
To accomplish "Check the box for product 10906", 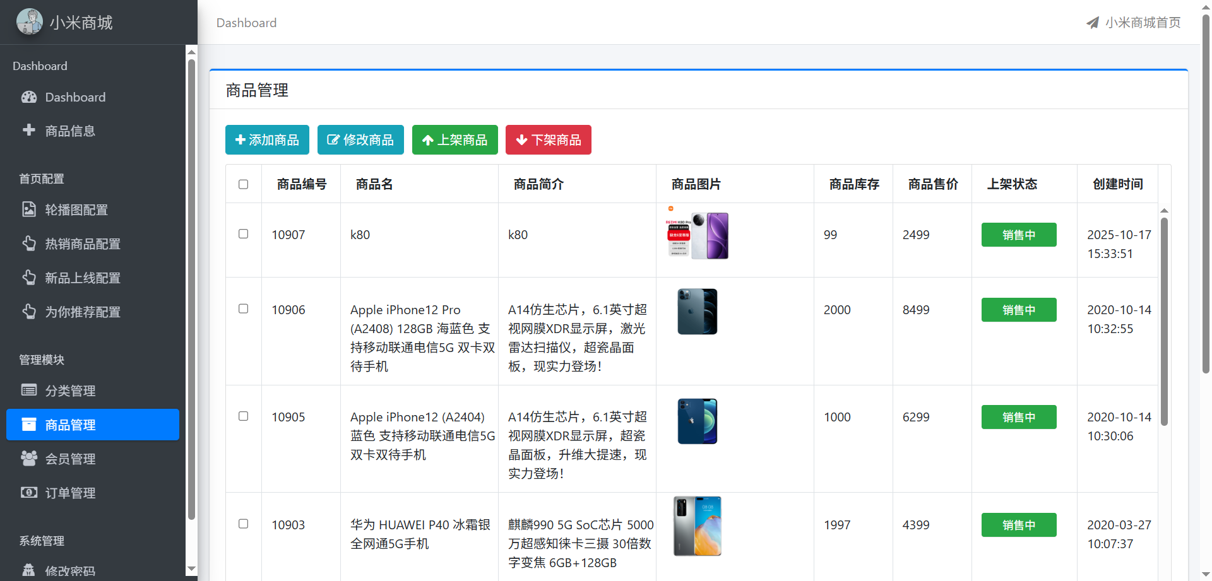I will click(x=244, y=308).
